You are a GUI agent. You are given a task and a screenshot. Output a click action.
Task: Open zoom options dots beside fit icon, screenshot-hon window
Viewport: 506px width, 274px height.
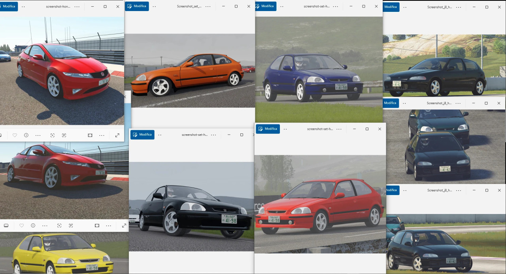point(102,135)
